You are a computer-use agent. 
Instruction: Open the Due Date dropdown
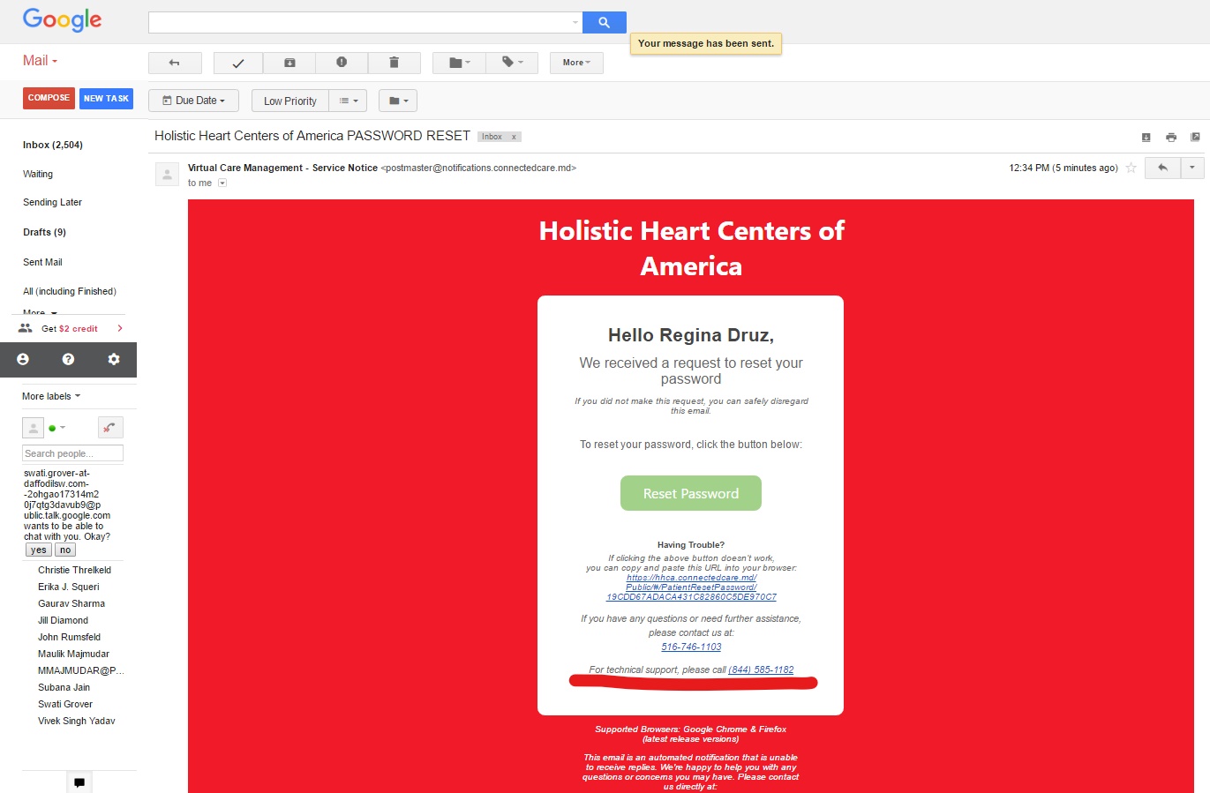pos(193,101)
